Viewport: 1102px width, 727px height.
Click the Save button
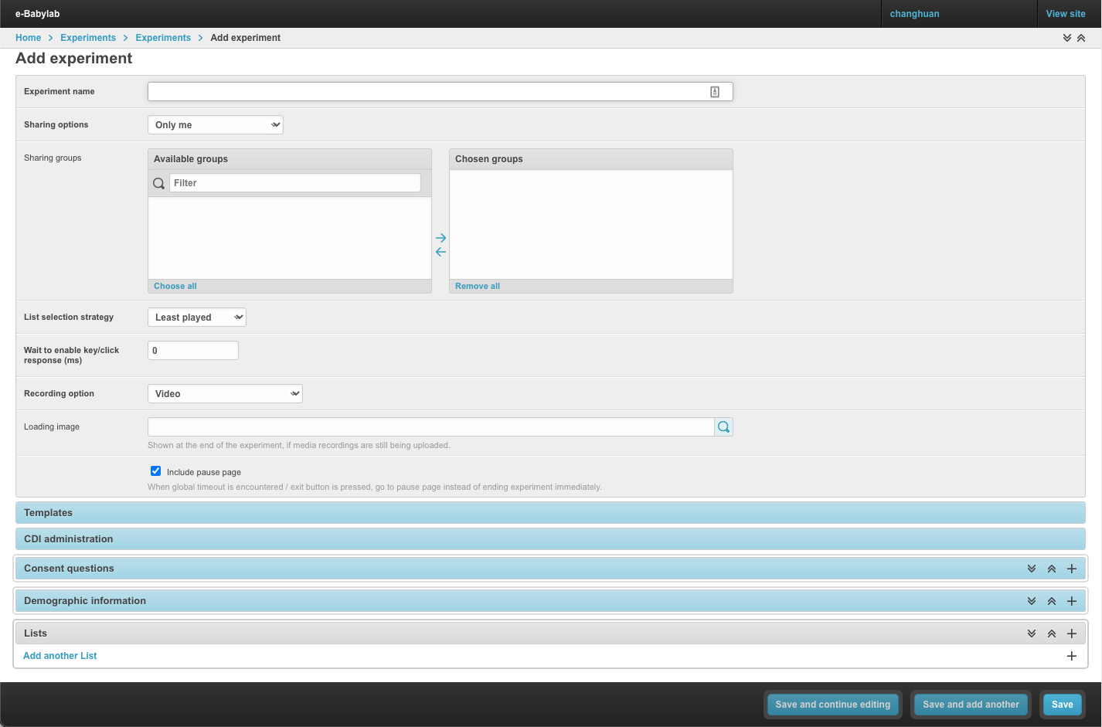pos(1063,705)
